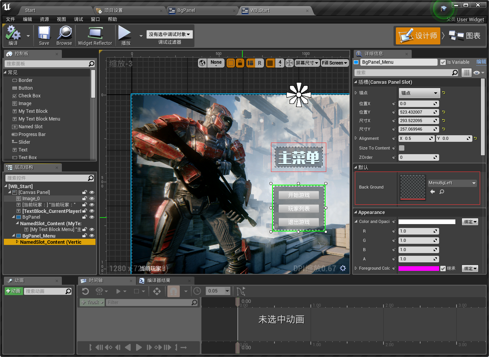Open the MenuBgLeft asset dropdown
This screenshot has width=489, height=357.
coord(452,183)
